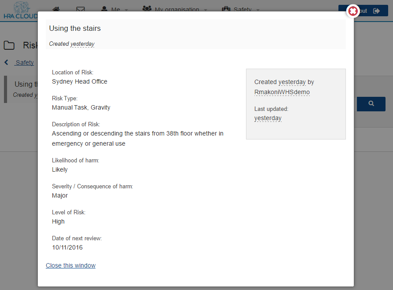Image resolution: width=393 pixels, height=290 pixels.
Task: Open messages with the envelope icon
Action: (81, 9)
